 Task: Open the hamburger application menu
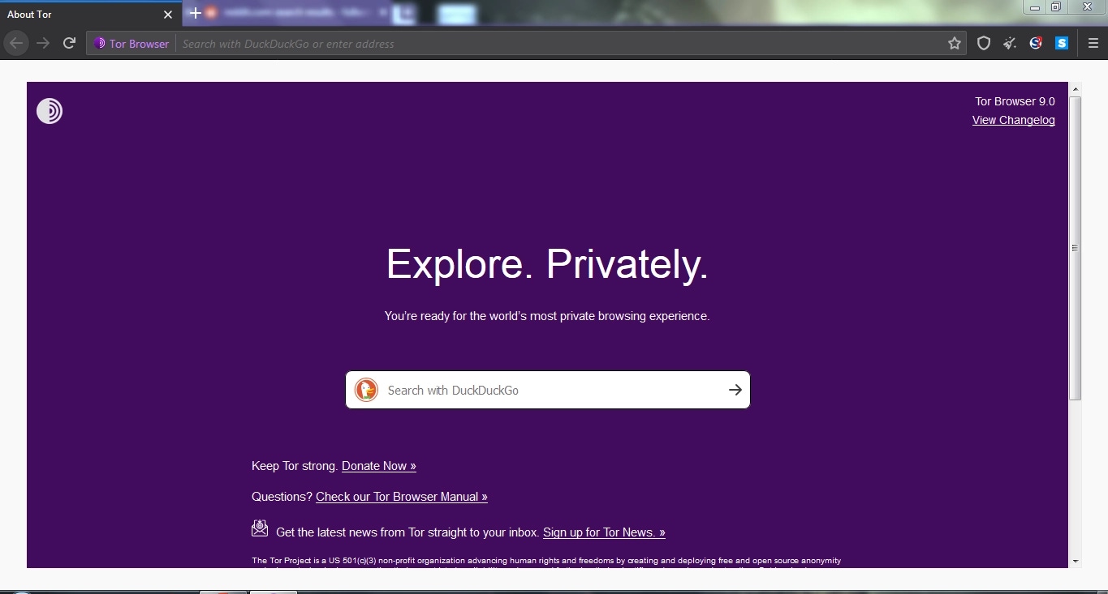[x=1093, y=44]
